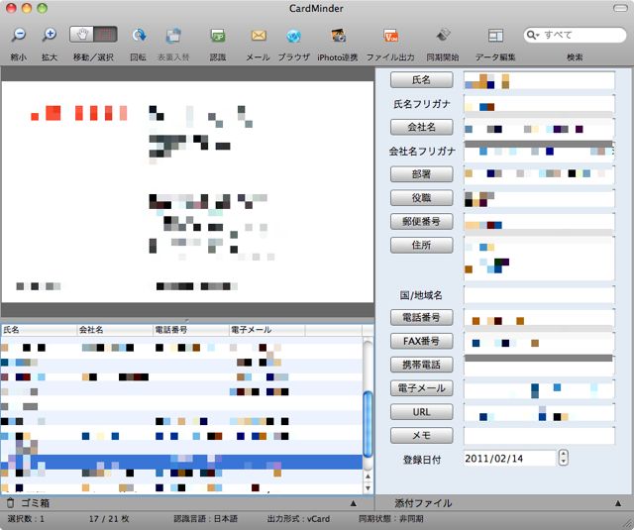Click the 17 / 21 枚 count text
634x530 pixels.
click(x=109, y=519)
